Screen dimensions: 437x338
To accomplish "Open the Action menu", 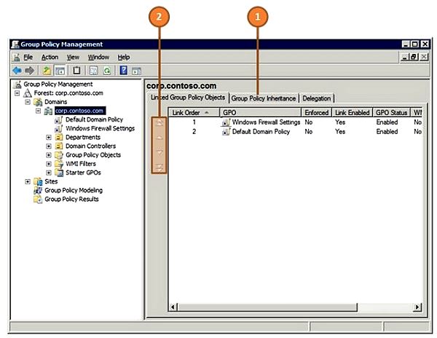I will (x=50, y=57).
